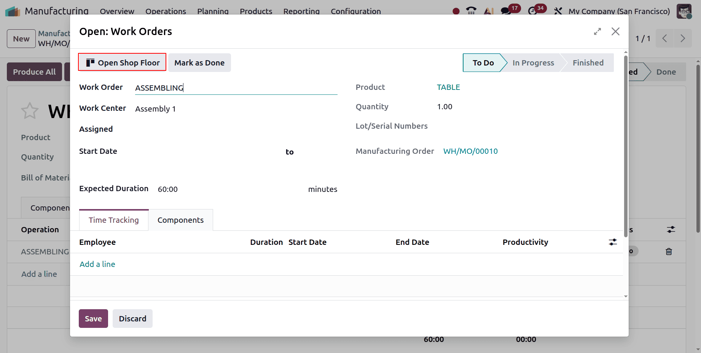Click Produce All button in background
Image resolution: width=701 pixels, height=353 pixels.
(x=34, y=72)
